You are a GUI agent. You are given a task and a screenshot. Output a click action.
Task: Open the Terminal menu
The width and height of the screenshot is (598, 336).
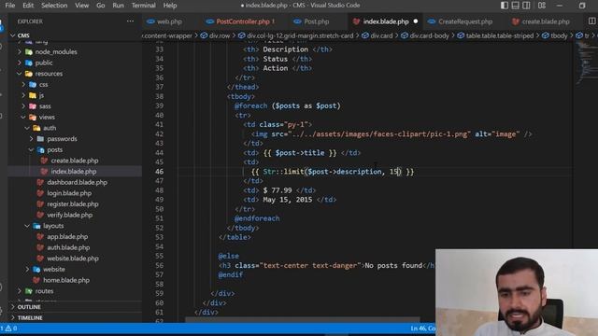[x=143, y=6]
